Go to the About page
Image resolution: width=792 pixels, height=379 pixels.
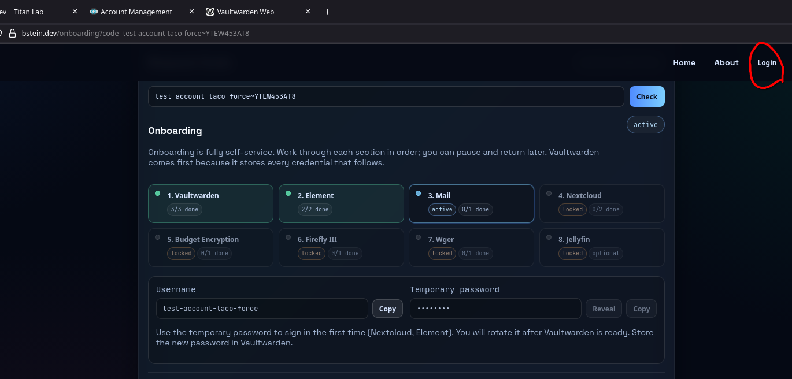[726, 62]
